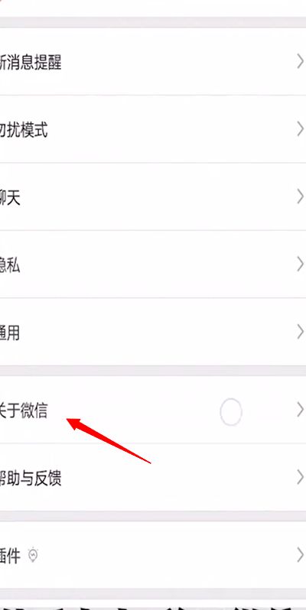Open the 隐私 privacy settings

point(153,264)
